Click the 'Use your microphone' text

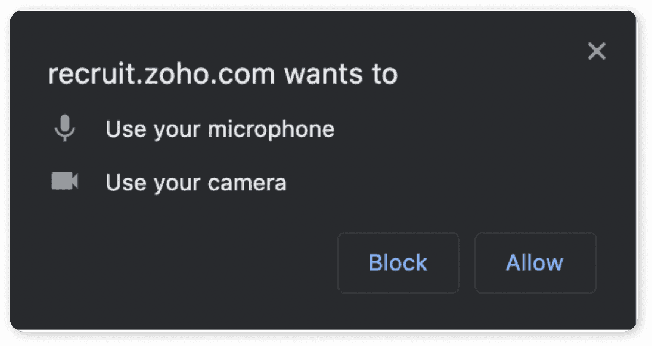point(219,129)
